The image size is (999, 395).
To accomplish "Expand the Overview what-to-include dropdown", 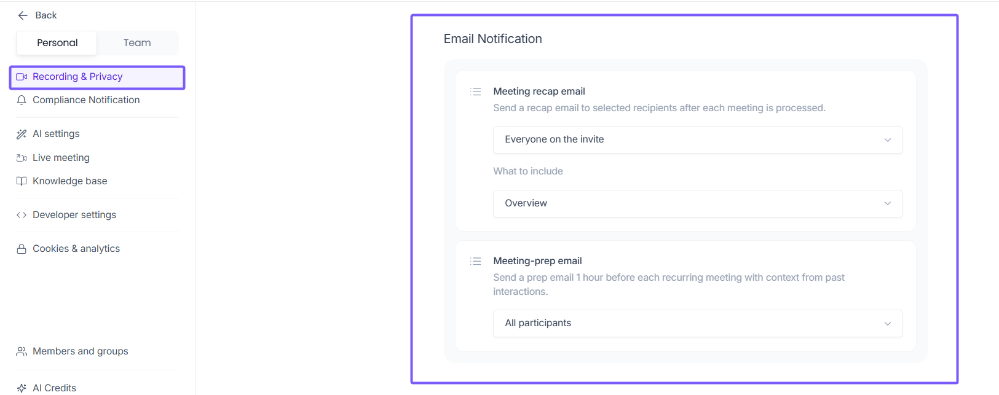I will click(x=697, y=203).
